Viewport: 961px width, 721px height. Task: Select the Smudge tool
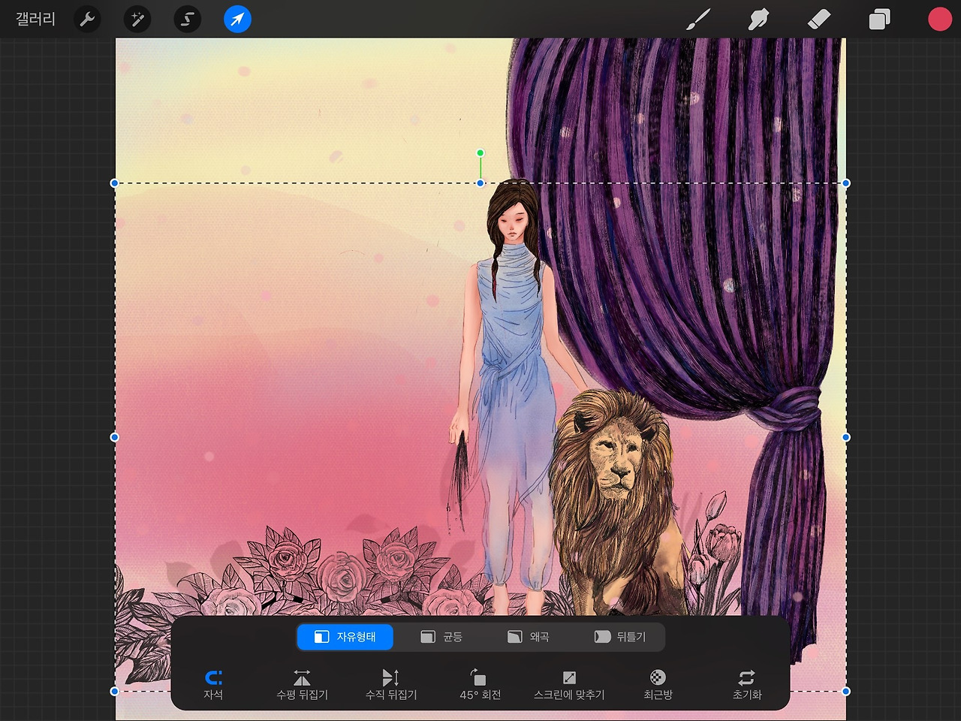coord(758,20)
